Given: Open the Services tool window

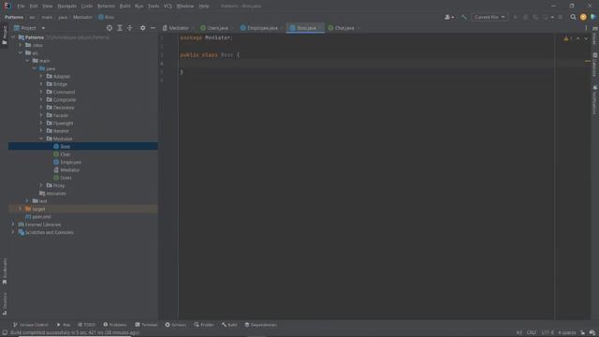Looking at the screenshot, I should 176,325.
